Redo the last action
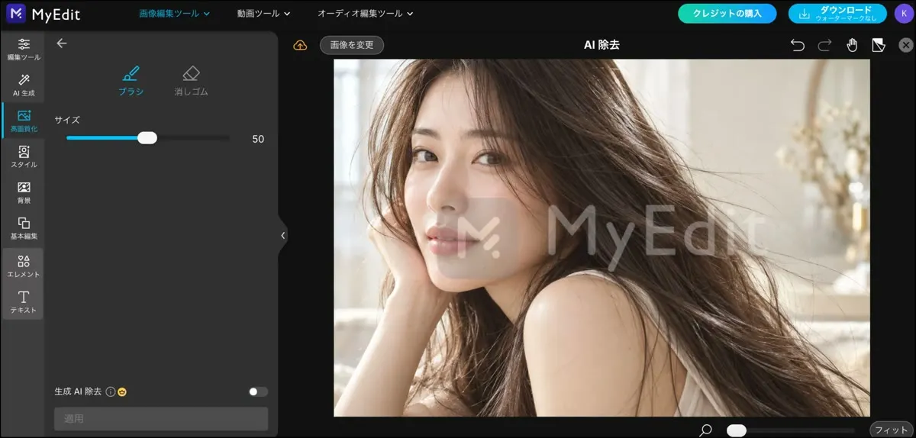Screen dimensions: 916x438 824,46
